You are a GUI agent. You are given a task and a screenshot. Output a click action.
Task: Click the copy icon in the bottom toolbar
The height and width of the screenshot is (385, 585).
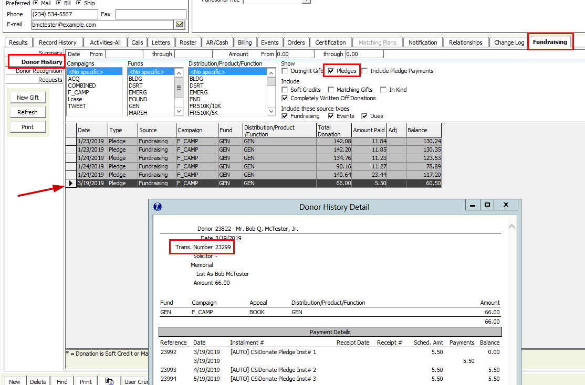[x=109, y=381]
